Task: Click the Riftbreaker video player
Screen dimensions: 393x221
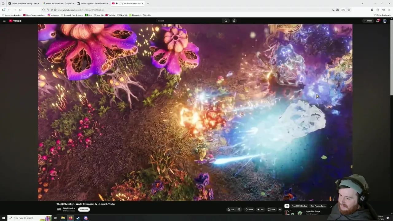Action: point(195,113)
